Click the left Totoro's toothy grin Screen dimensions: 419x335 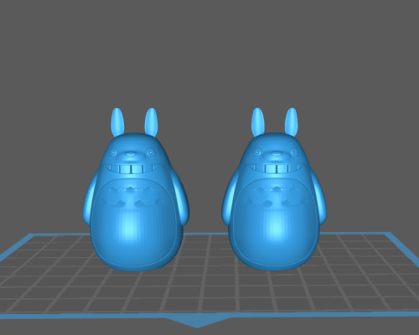pos(132,169)
